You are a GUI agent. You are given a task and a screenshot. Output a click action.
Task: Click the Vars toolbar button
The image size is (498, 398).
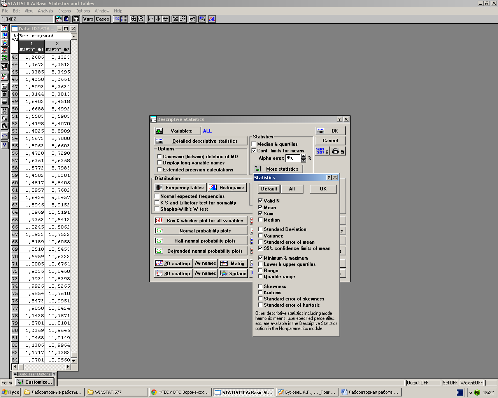click(88, 19)
